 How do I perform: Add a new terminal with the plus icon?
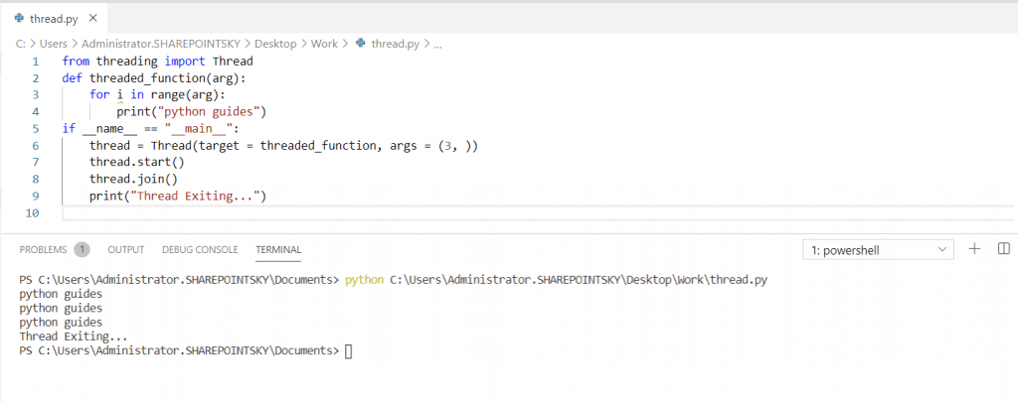975,249
